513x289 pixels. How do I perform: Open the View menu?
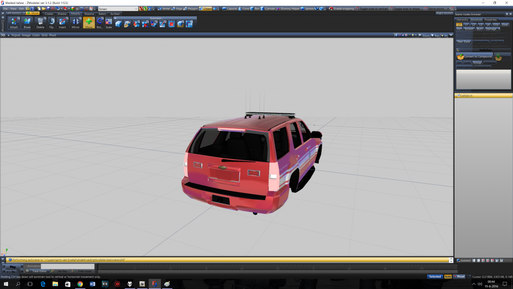[x=13, y=9]
